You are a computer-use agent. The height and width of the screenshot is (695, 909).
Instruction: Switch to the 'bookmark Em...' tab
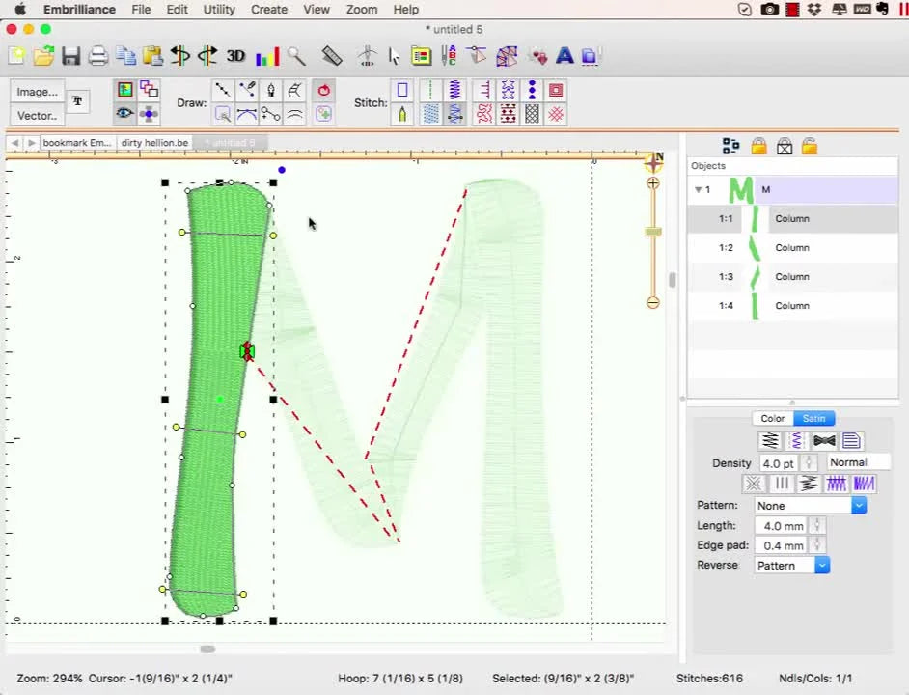(x=77, y=142)
